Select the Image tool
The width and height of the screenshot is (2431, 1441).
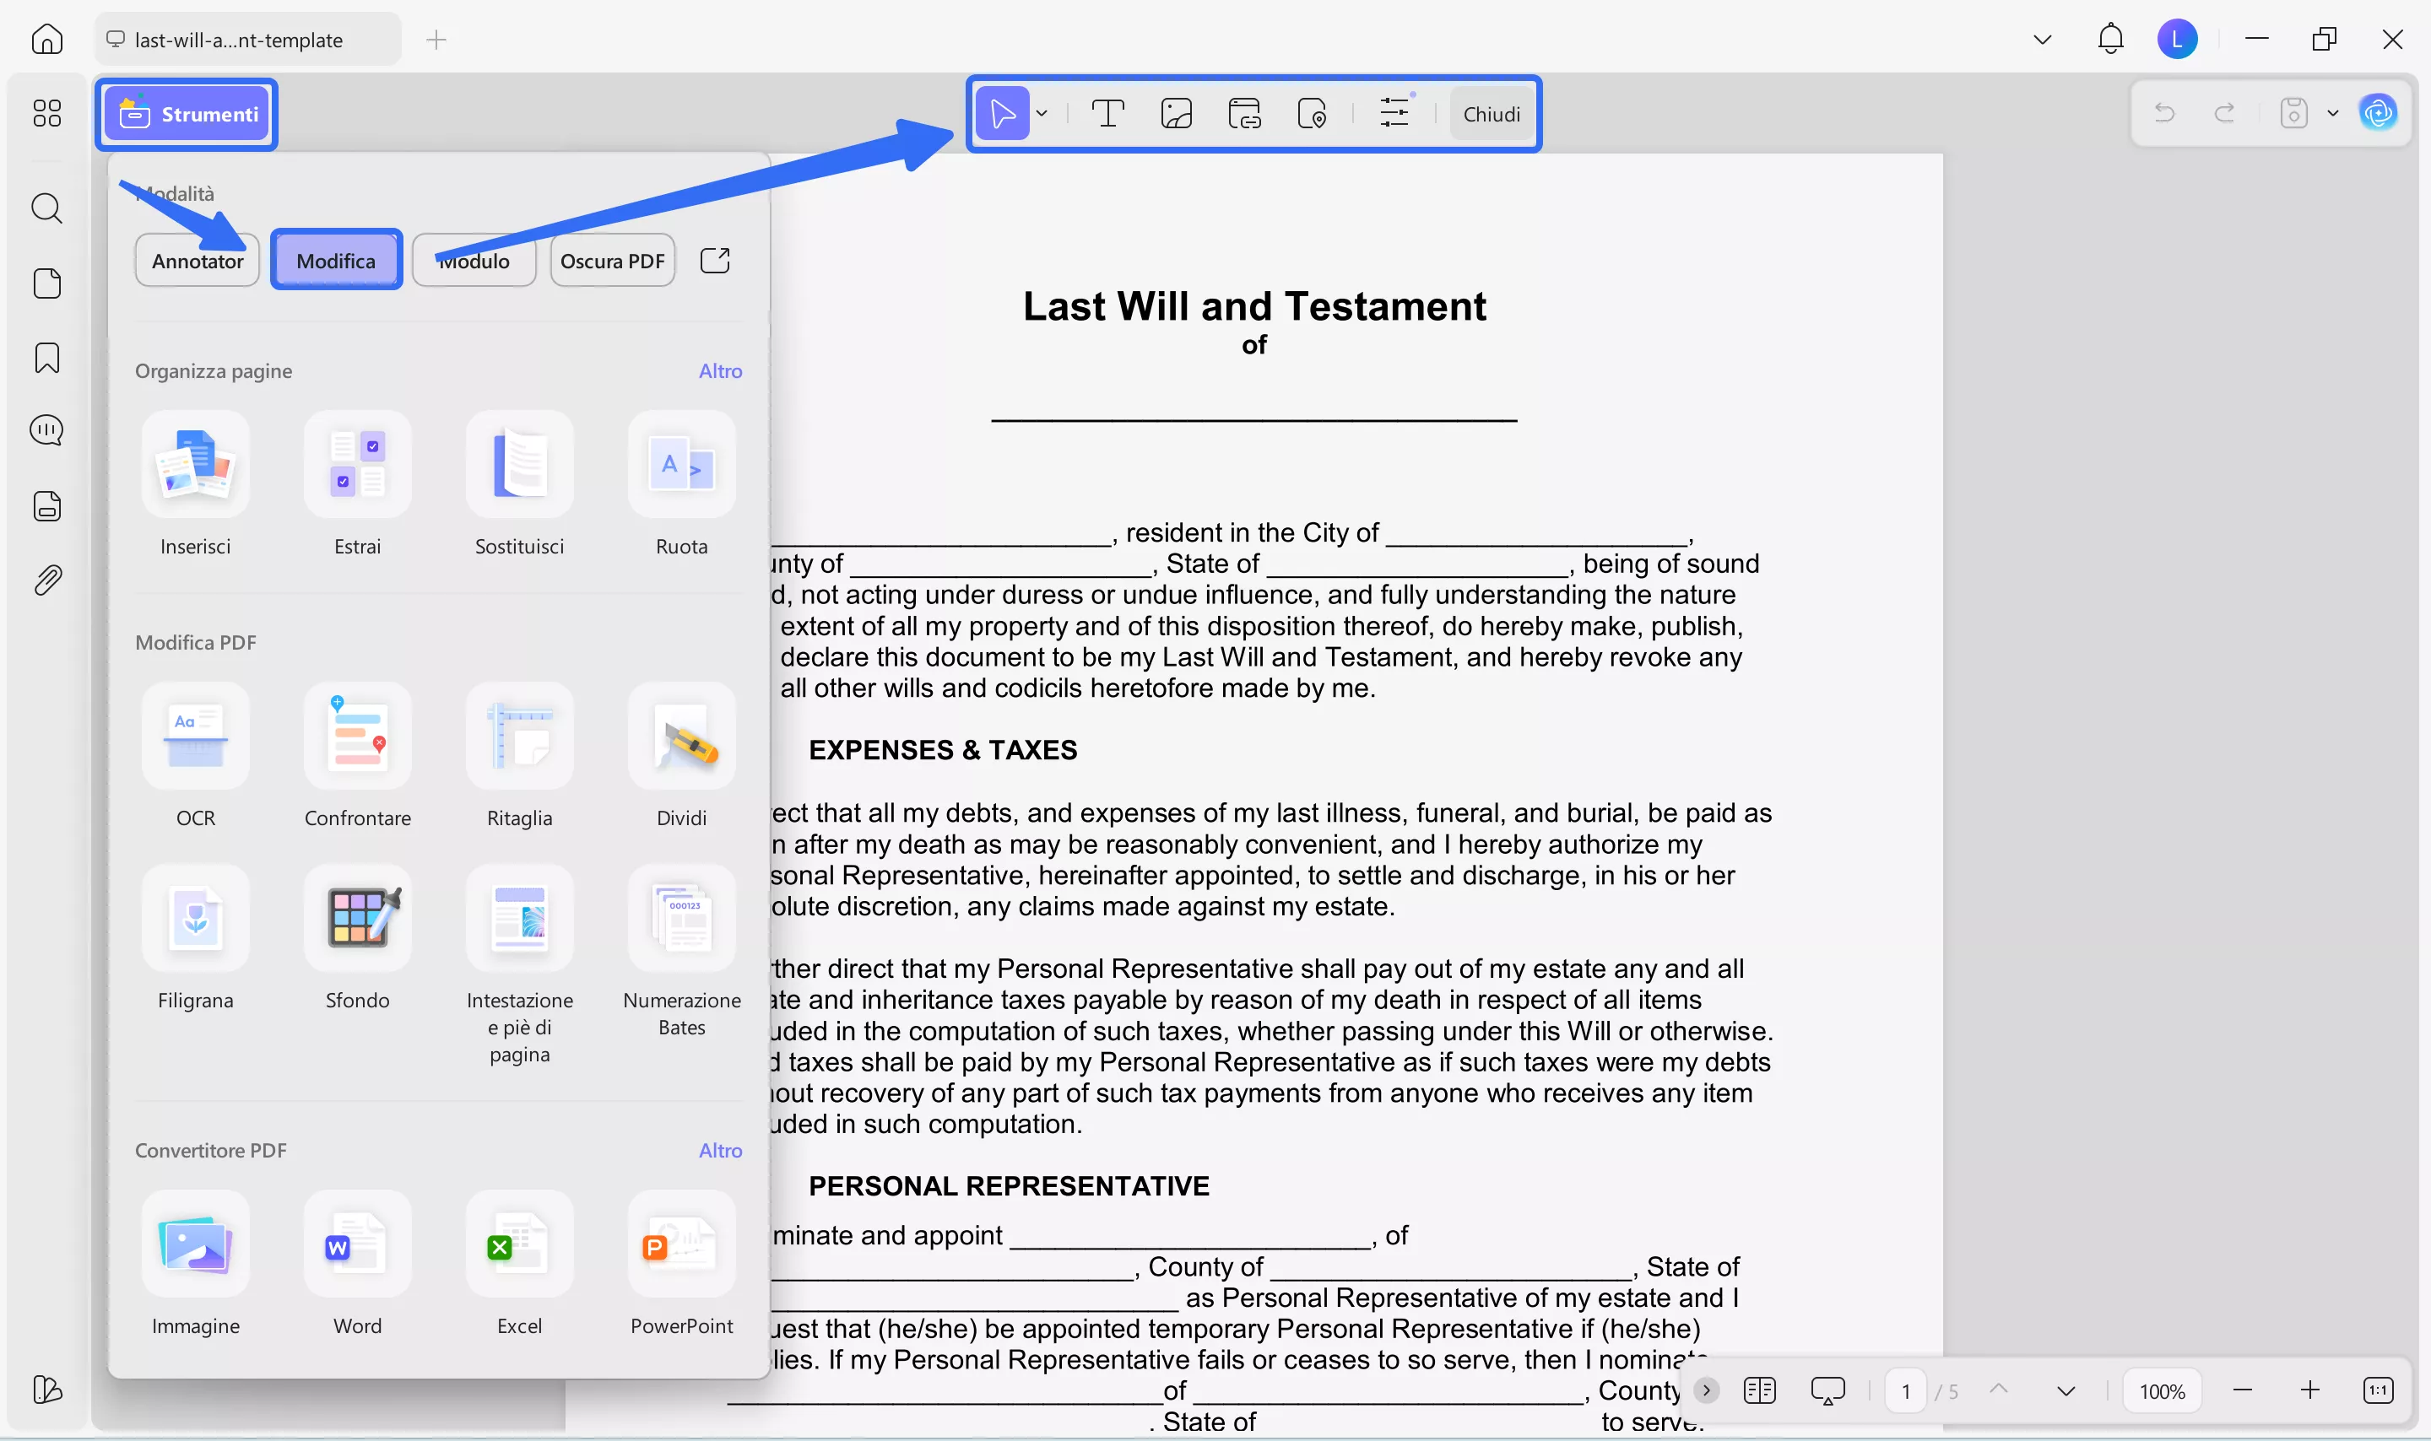[x=1176, y=113]
